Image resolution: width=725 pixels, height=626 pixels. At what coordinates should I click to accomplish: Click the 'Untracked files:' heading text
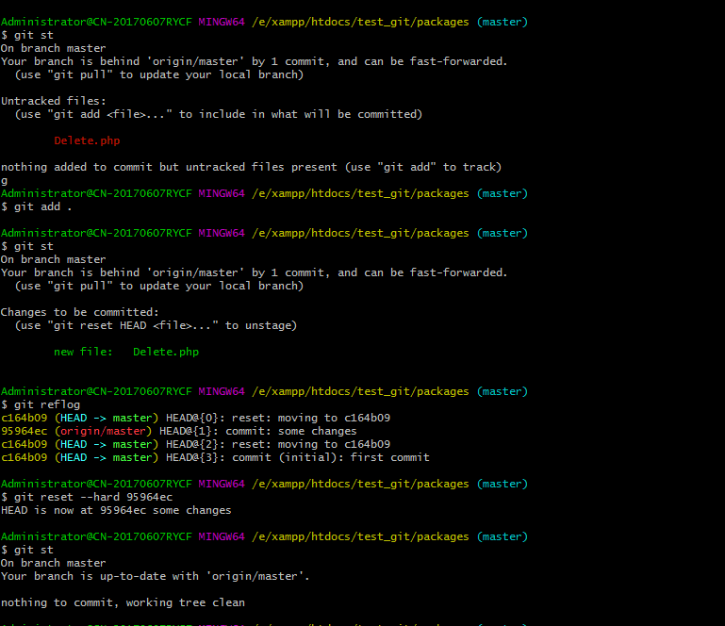(53, 101)
